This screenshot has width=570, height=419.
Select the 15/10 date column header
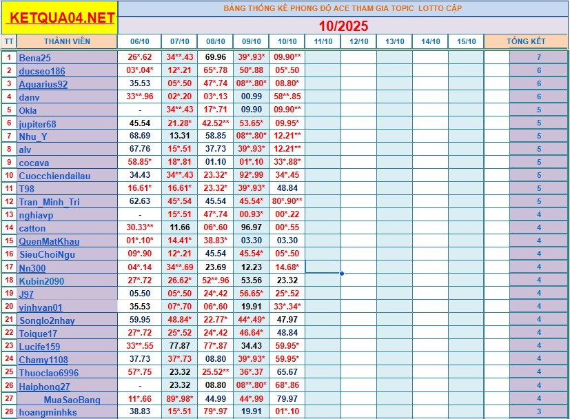tap(466, 41)
